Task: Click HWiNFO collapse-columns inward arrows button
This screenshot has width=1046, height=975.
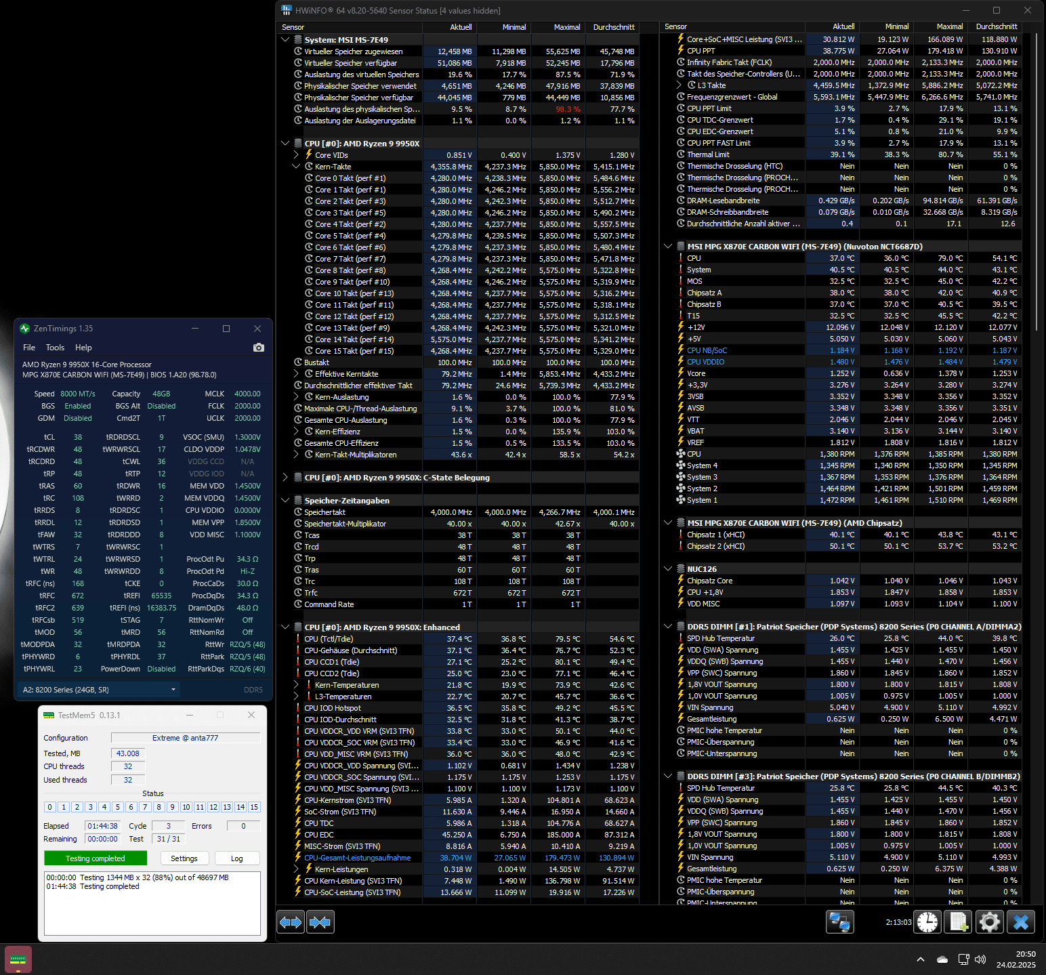Action: point(320,921)
